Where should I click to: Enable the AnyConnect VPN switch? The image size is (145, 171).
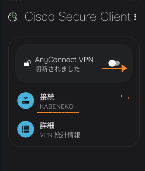click(114, 63)
